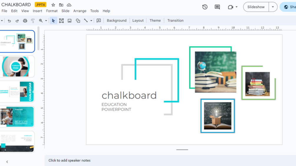Select the text box tool

[61, 21]
